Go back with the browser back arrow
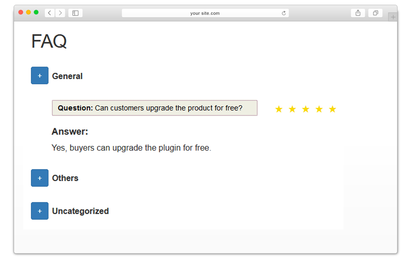The image size is (410, 257). [49, 13]
